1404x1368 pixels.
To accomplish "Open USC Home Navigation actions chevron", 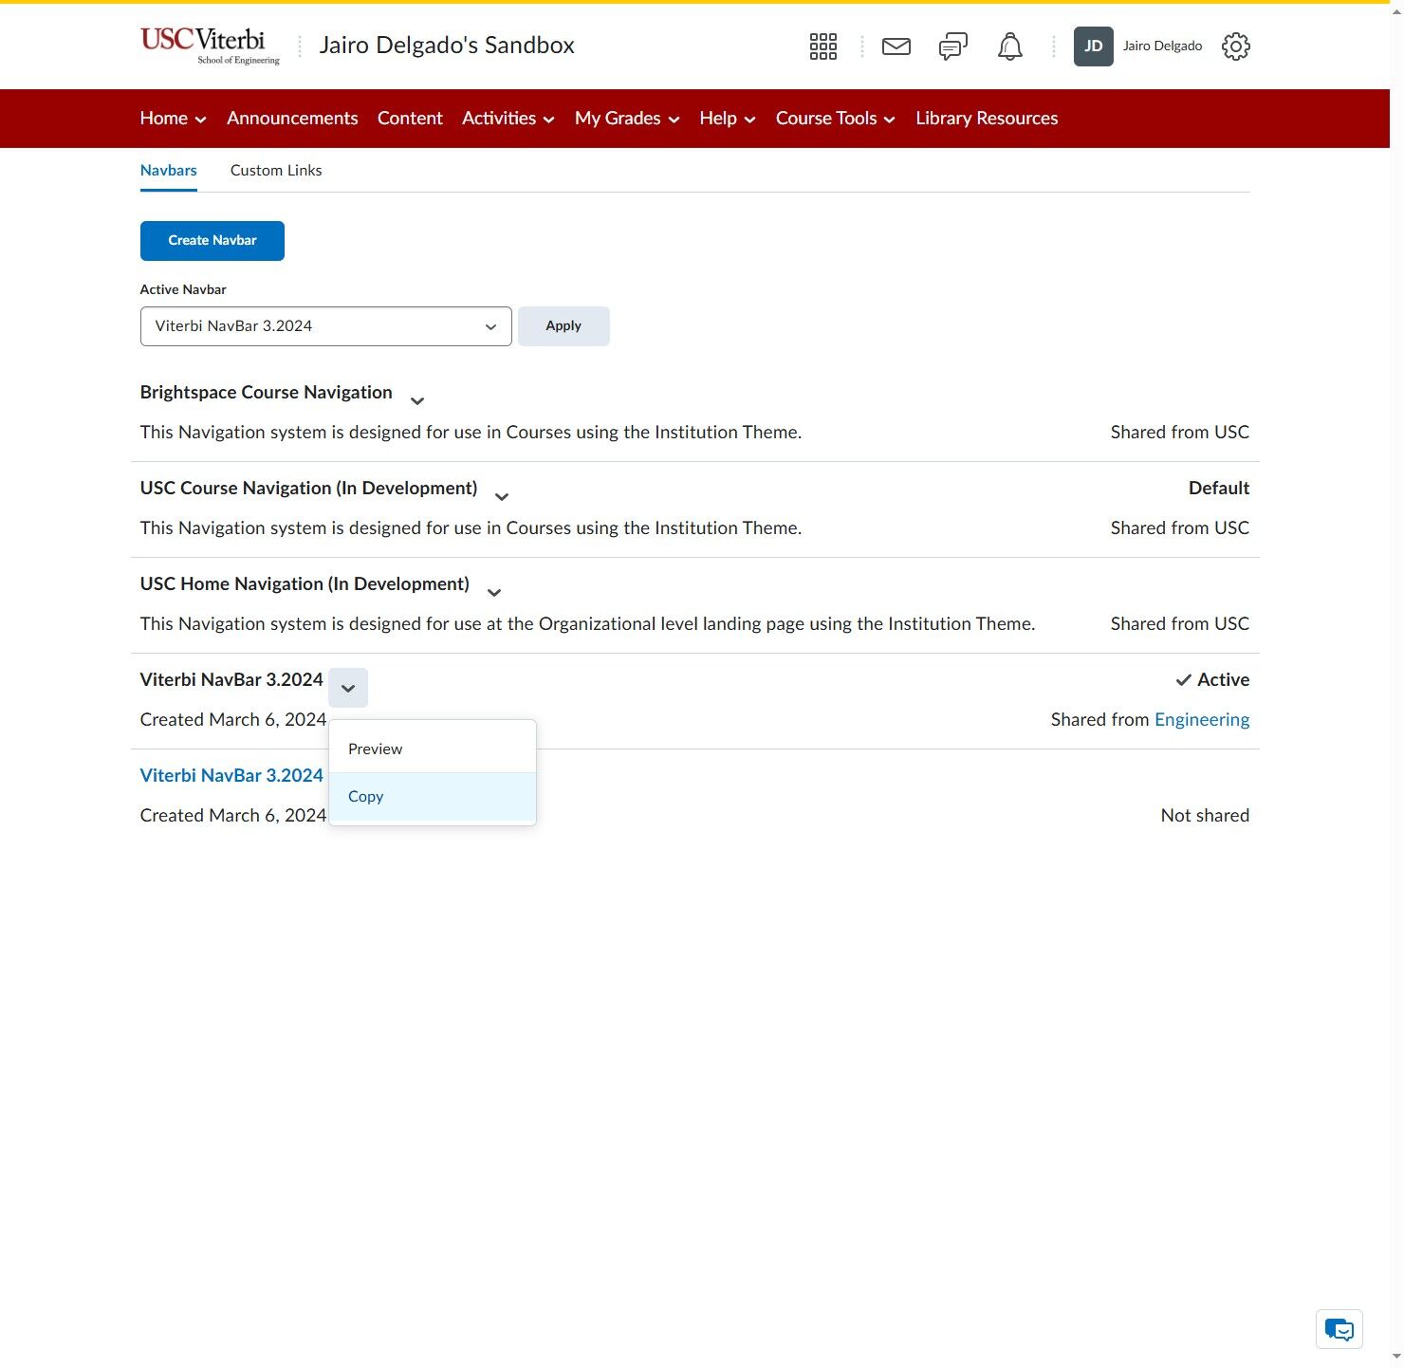I will (x=494, y=593).
